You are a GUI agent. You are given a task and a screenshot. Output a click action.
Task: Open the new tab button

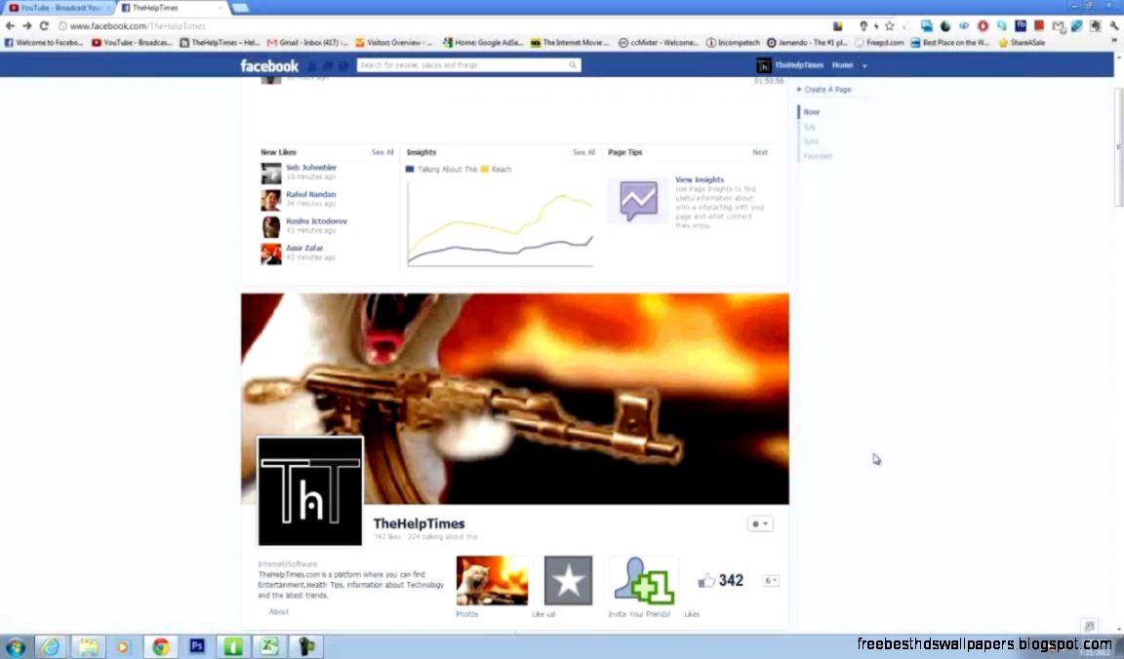coord(240,8)
